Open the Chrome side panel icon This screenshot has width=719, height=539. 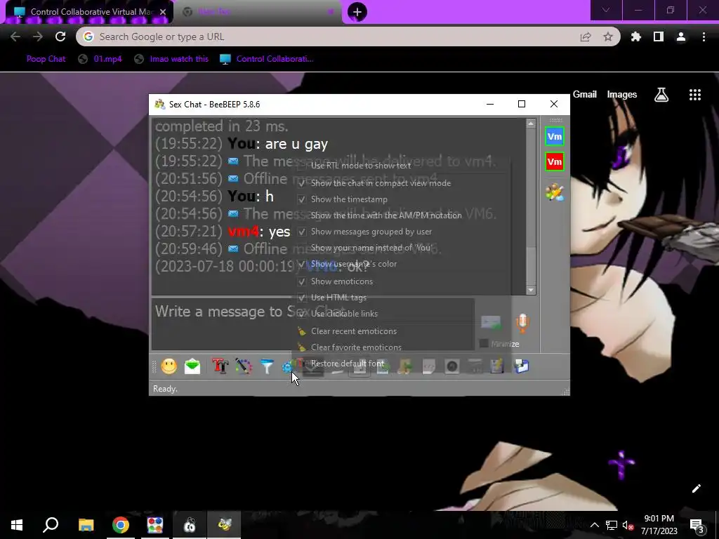(x=659, y=36)
